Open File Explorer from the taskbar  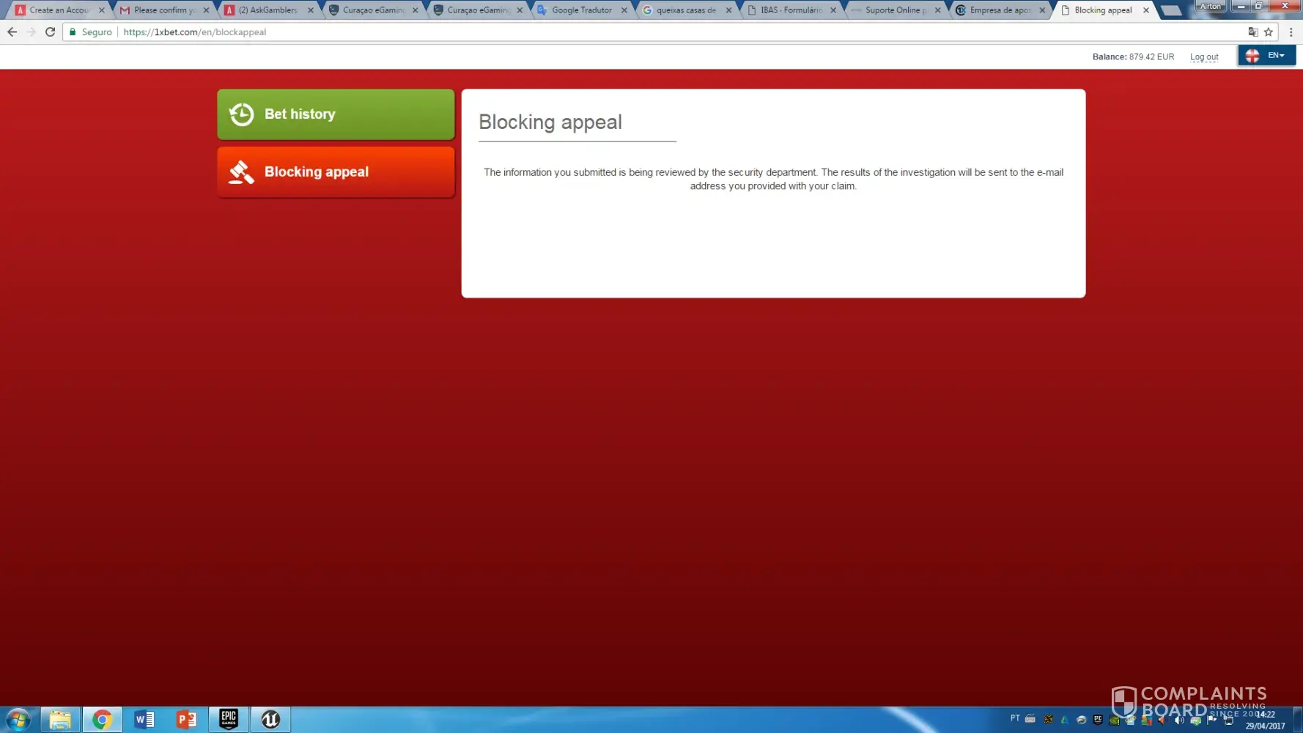pyautogui.click(x=60, y=720)
